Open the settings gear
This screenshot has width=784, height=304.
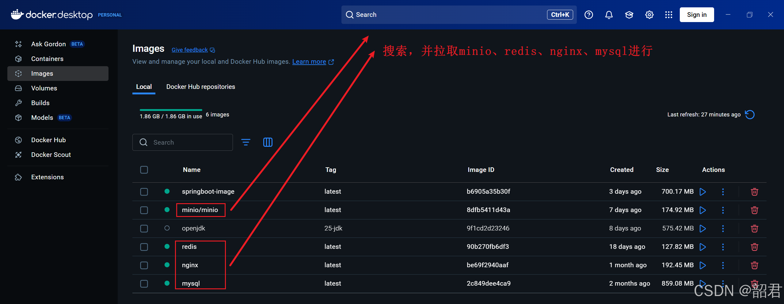pyautogui.click(x=649, y=15)
